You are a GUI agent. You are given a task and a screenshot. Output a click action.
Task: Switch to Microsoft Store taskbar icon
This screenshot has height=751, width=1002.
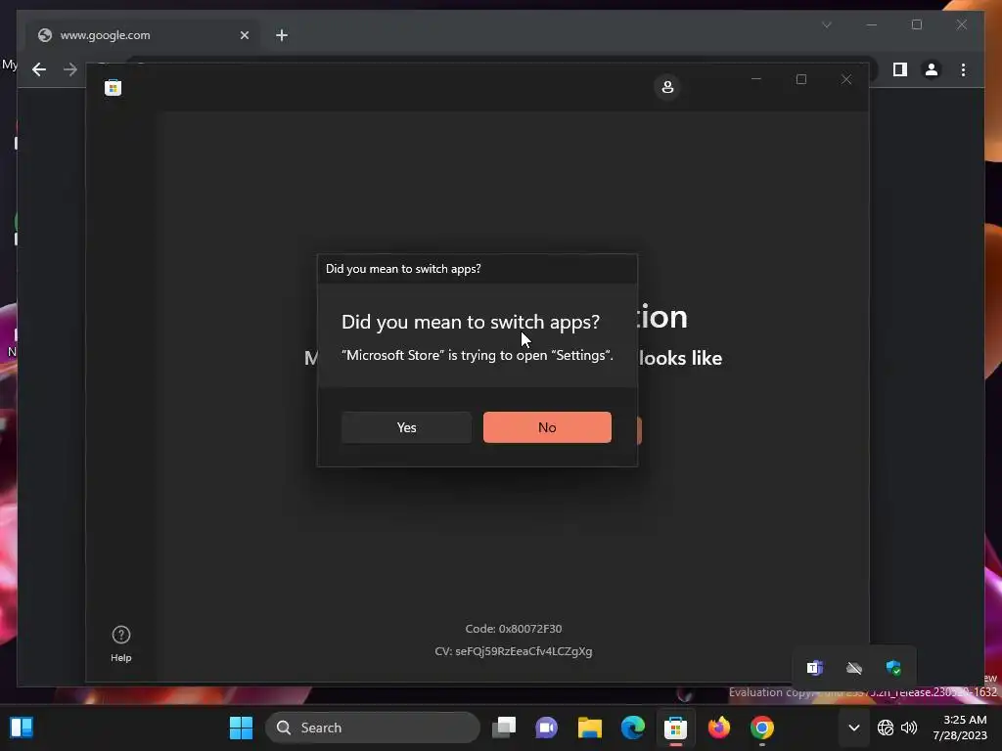coord(675,728)
